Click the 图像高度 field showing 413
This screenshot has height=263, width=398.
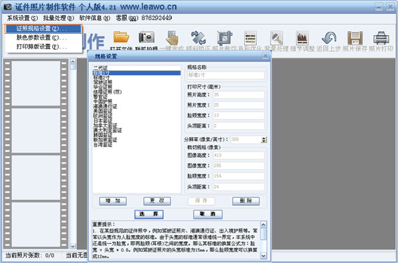tap(239, 155)
